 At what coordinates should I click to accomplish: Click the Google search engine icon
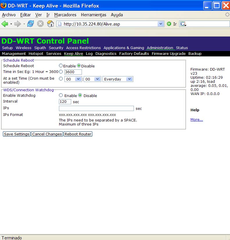[x=183, y=24]
